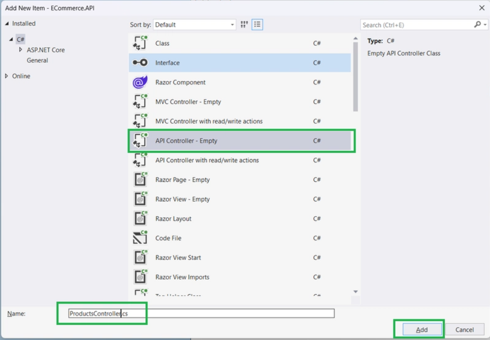Select the API Controller - Empty icon
The height and width of the screenshot is (340, 490).
tap(140, 141)
